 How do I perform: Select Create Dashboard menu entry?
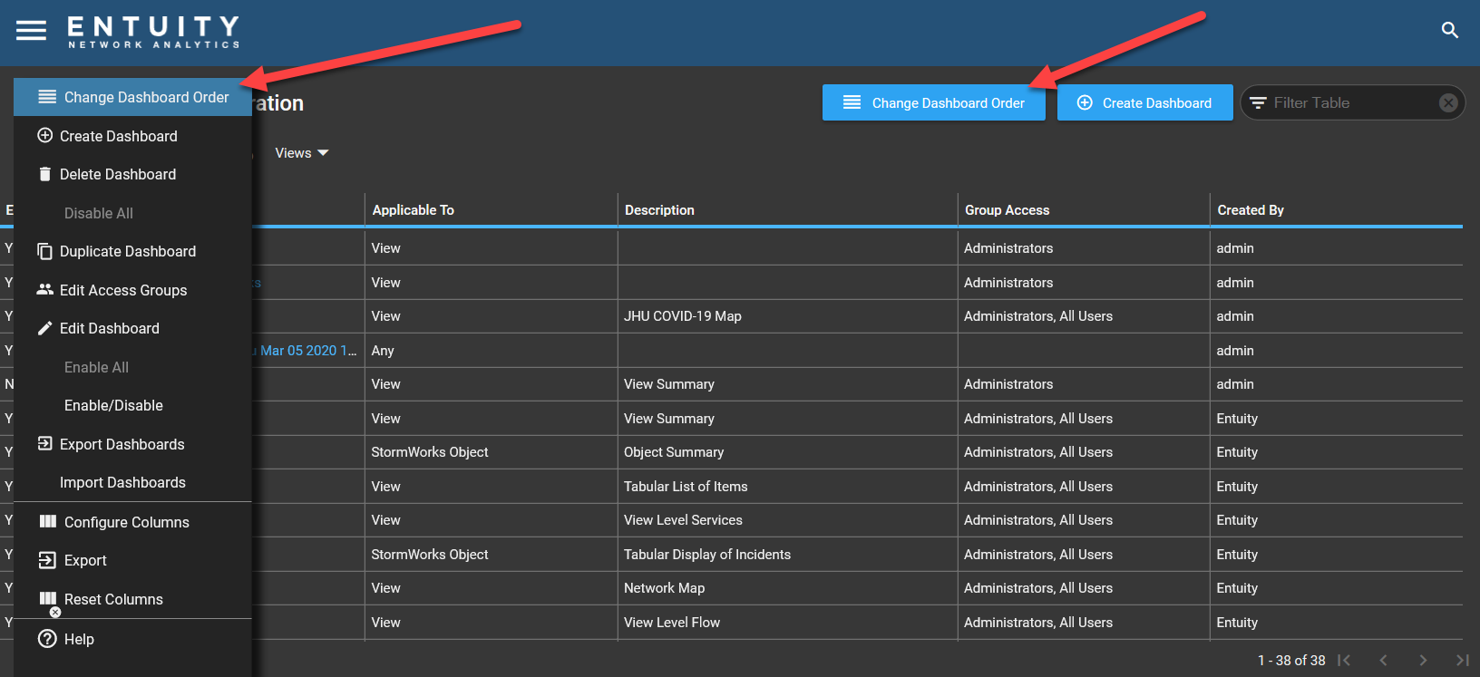[x=132, y=136]
